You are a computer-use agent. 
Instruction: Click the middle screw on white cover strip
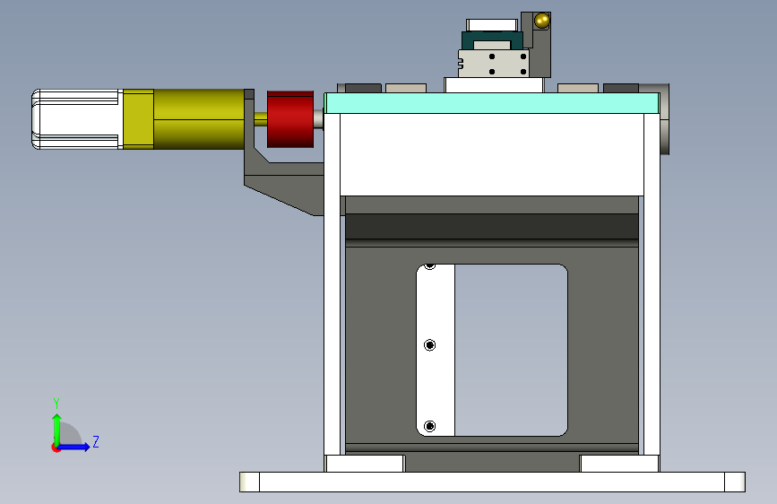[429, 344]
